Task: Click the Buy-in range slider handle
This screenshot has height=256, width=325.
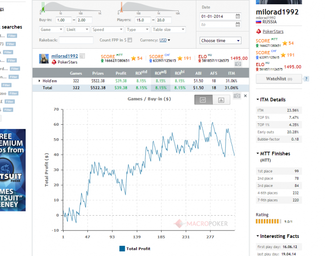Action: coord(43,7)
